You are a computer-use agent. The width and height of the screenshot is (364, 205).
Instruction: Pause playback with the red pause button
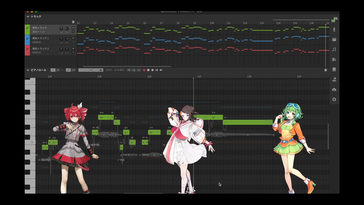(144, 70)
